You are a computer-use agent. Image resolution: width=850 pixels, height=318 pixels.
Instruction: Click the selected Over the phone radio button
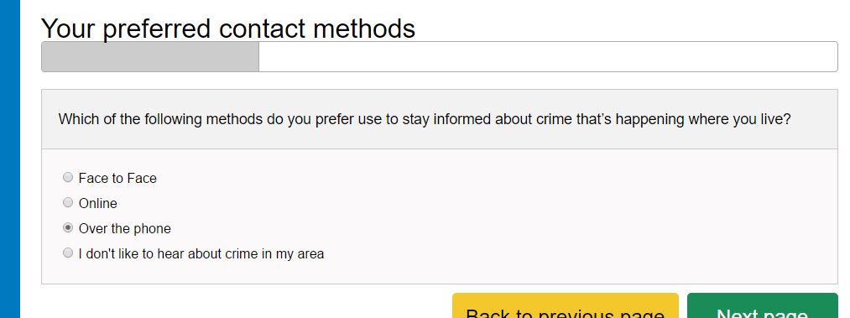pyautogui.click(x=68, y=228)
